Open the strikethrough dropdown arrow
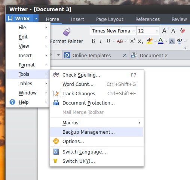 tap(125, 41)
